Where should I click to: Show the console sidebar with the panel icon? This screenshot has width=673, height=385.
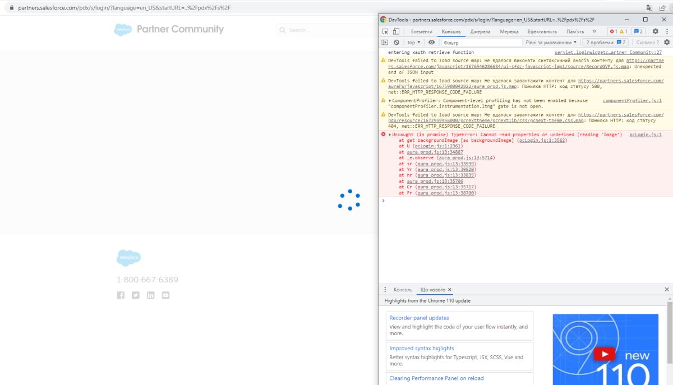point(385,42)
